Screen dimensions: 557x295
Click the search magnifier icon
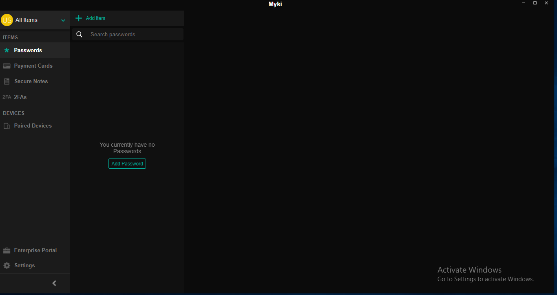click(x=80, y=35)
